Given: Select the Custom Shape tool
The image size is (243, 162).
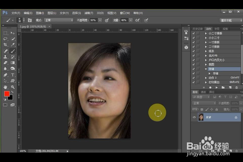Looking at the screenshot, I should (x=13, y=81).
